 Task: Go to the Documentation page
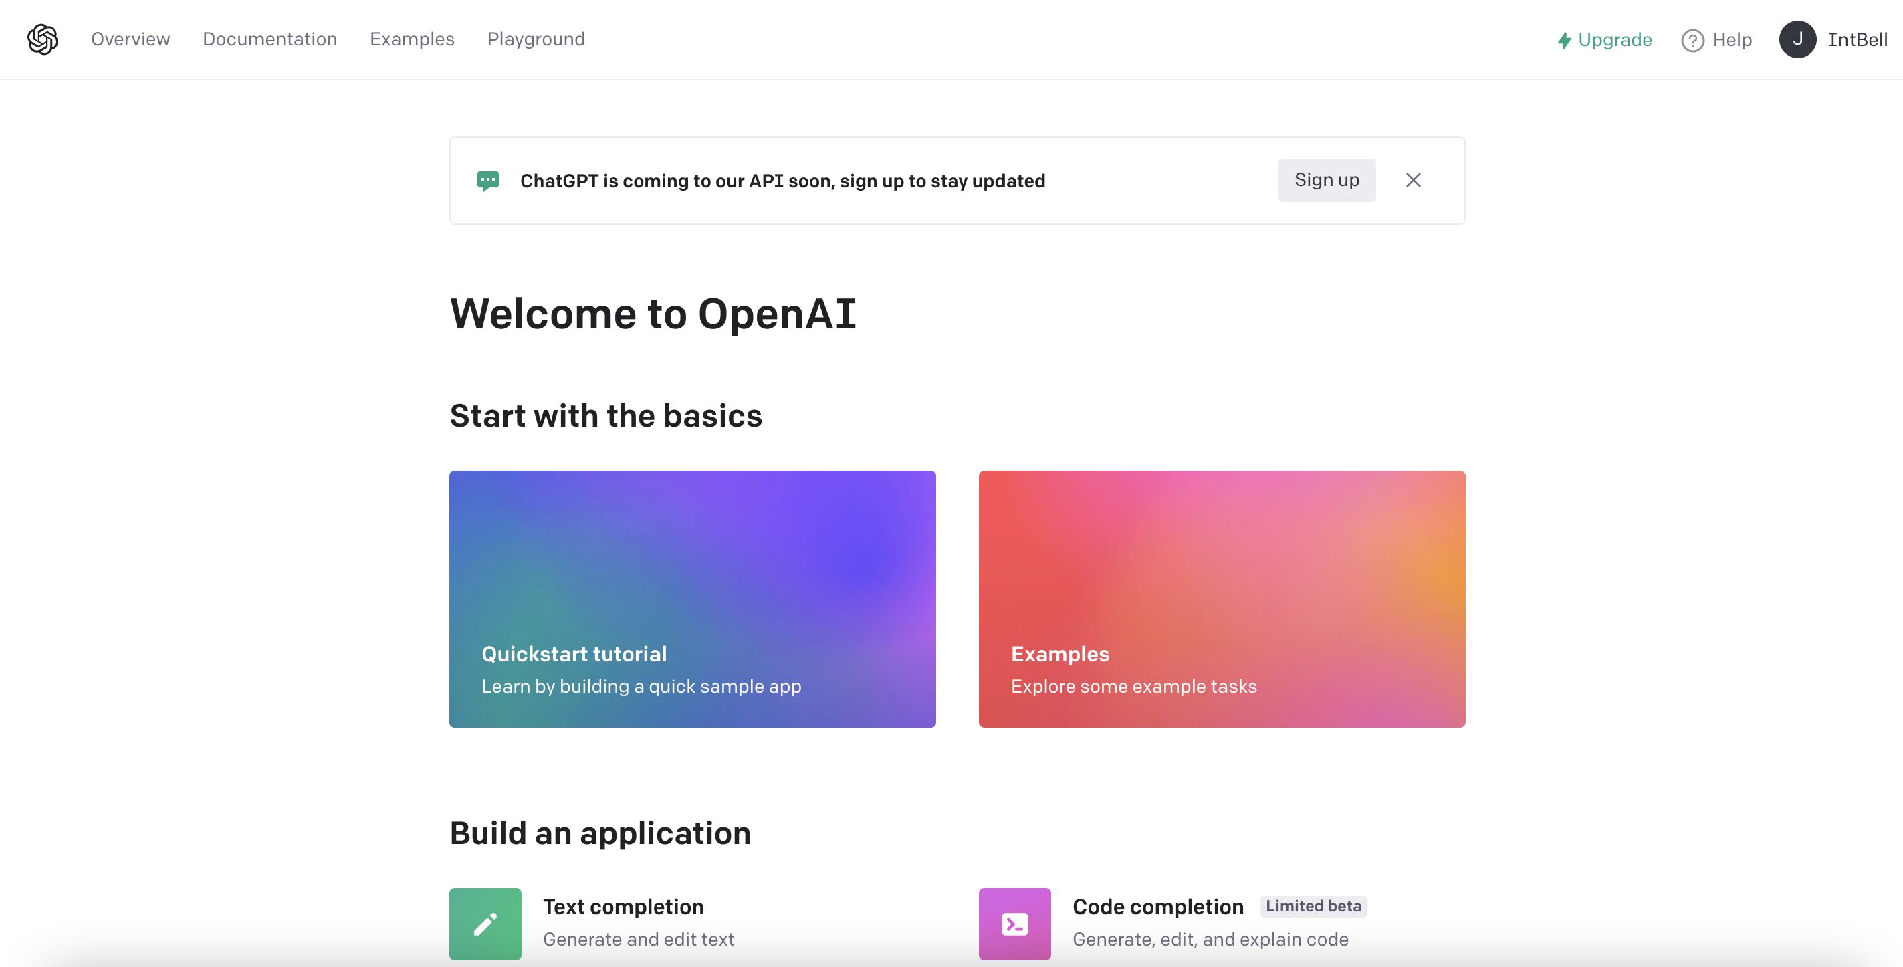[x=269, y=39]
